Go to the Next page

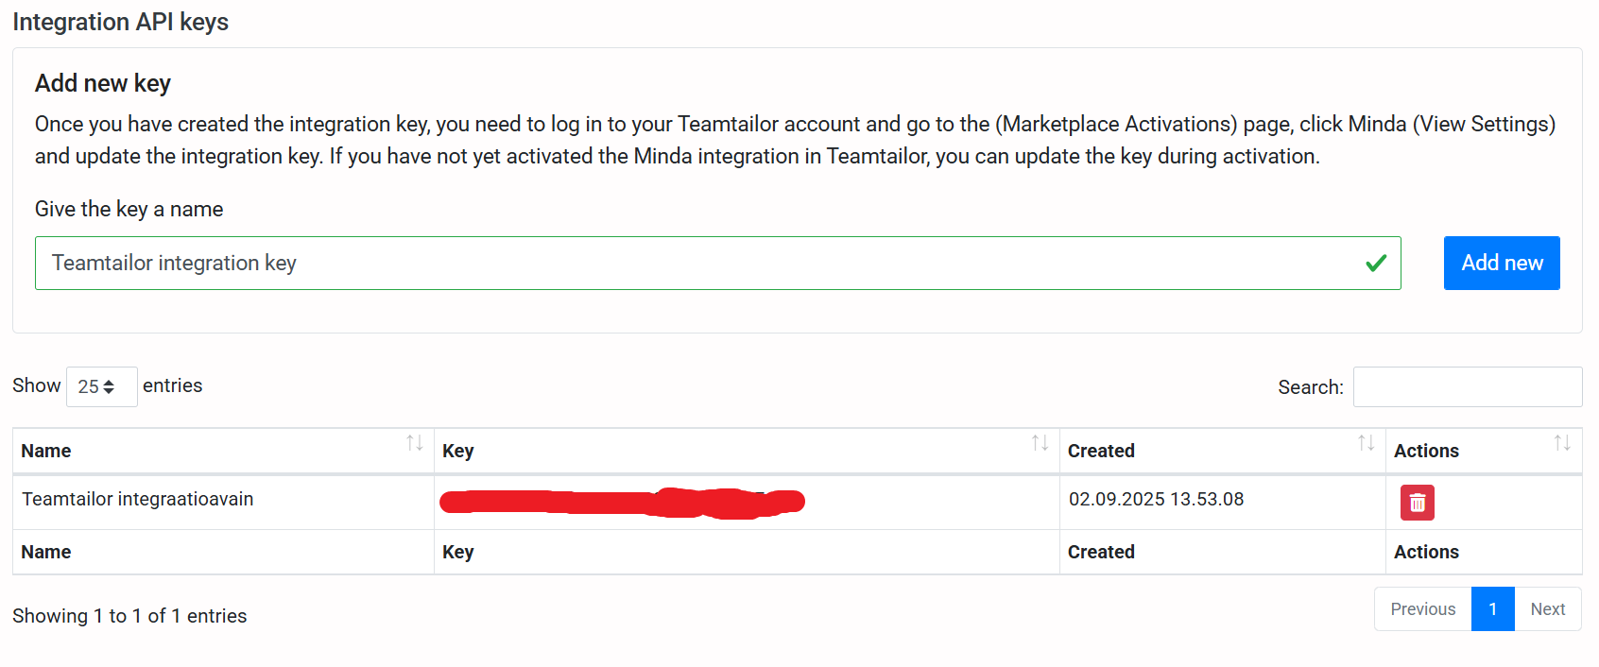pyautogui.click(x=1547, y=609)
